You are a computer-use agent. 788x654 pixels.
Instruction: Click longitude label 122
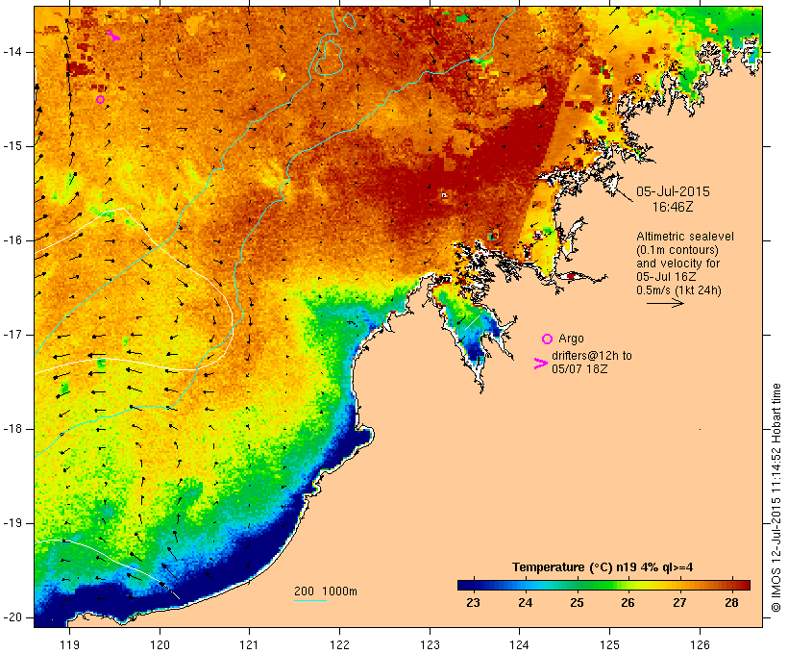tap(340, 644)
